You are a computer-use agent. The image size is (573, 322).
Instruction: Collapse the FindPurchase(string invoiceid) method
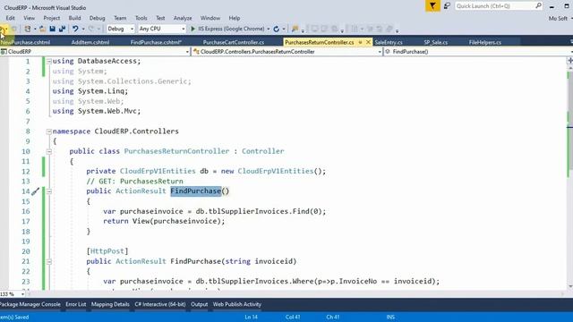(49, 262)
